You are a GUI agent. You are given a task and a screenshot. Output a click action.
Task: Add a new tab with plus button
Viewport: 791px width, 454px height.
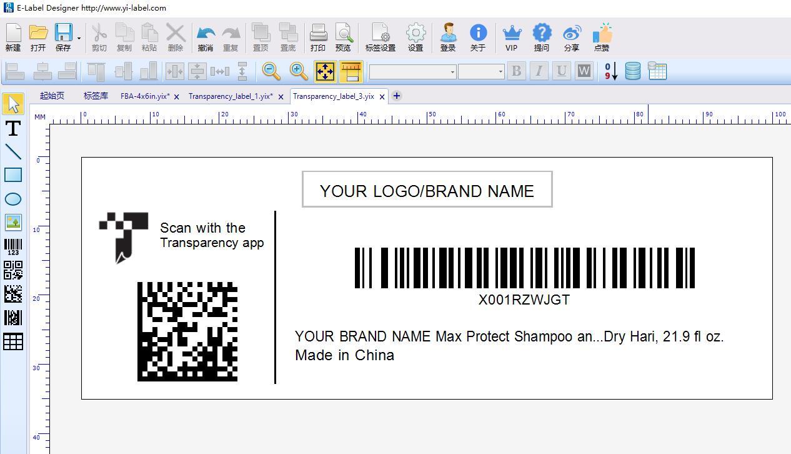[x=396, y=96]
